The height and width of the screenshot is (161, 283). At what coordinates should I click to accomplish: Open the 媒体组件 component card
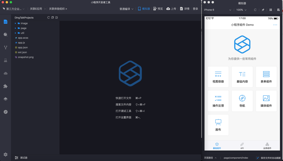(x=266, y=101)
